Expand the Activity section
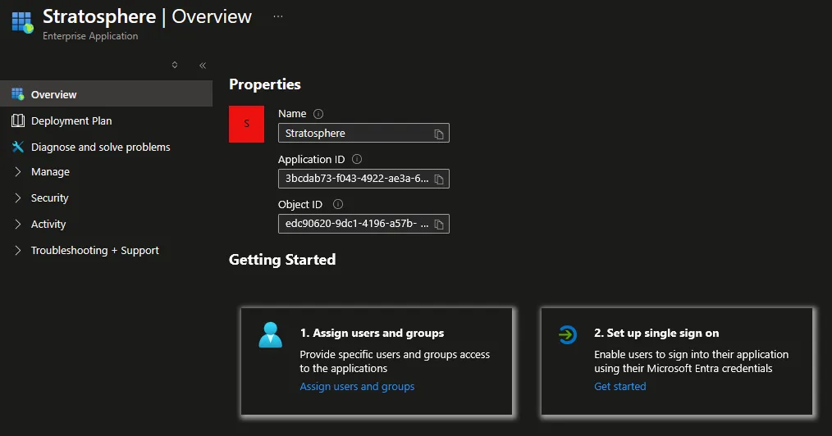 coord(18,224)
